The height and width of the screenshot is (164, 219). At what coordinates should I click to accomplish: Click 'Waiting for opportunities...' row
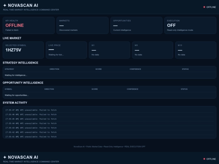tap(109, 95)
